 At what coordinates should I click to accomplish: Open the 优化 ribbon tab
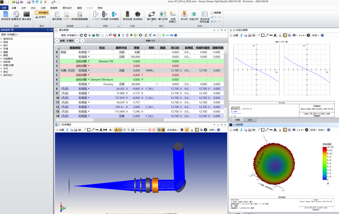pos(33,8)
